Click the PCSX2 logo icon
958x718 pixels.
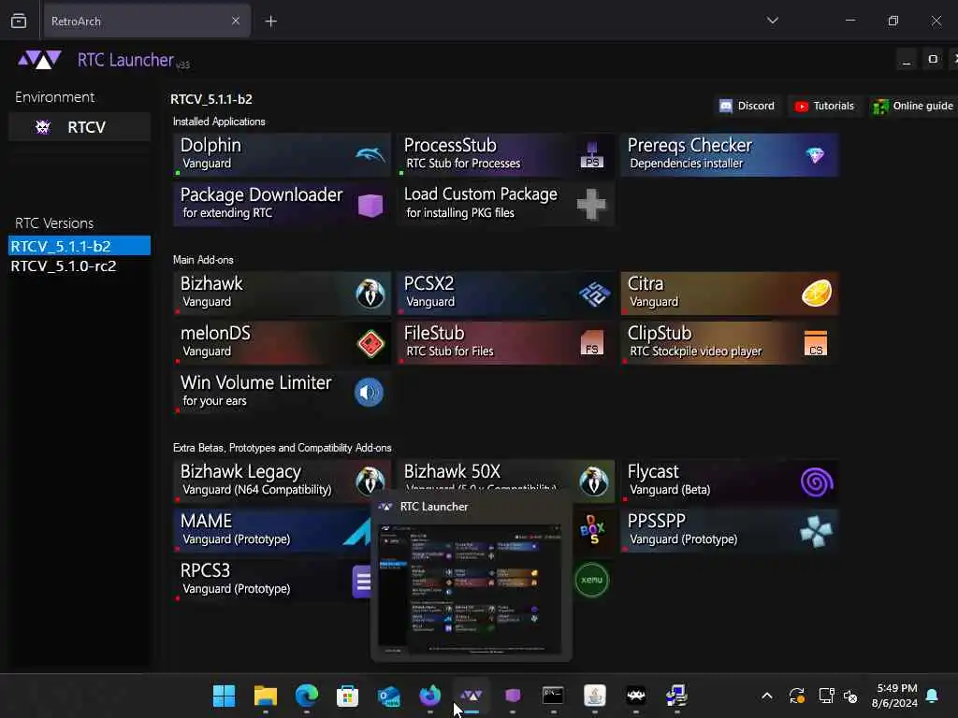(594, 294)
